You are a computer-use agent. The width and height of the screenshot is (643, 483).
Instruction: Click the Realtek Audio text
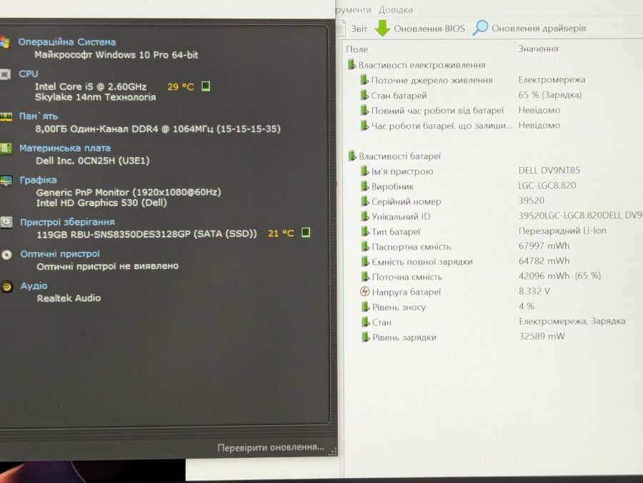(69, 298)
